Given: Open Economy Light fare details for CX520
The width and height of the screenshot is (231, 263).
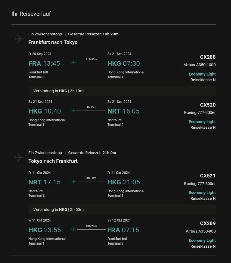Looking at the screenshot, I should pos(202,122).
